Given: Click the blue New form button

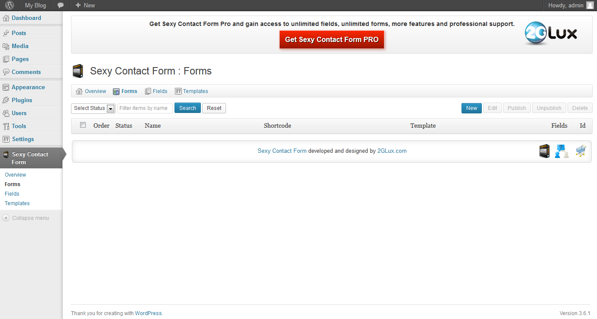Looking at the screenshot, I should coord(471,108).
